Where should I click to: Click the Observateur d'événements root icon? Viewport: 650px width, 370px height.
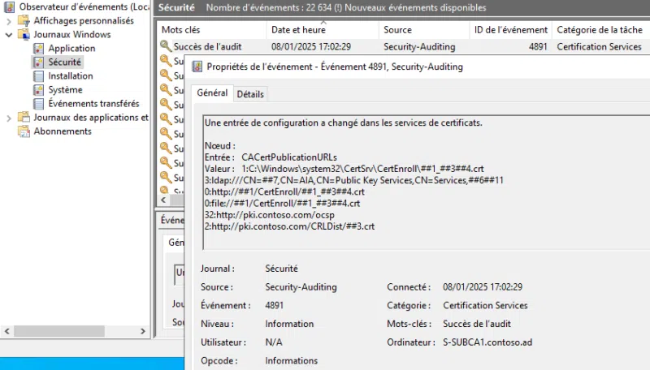[x=9, y=6]
